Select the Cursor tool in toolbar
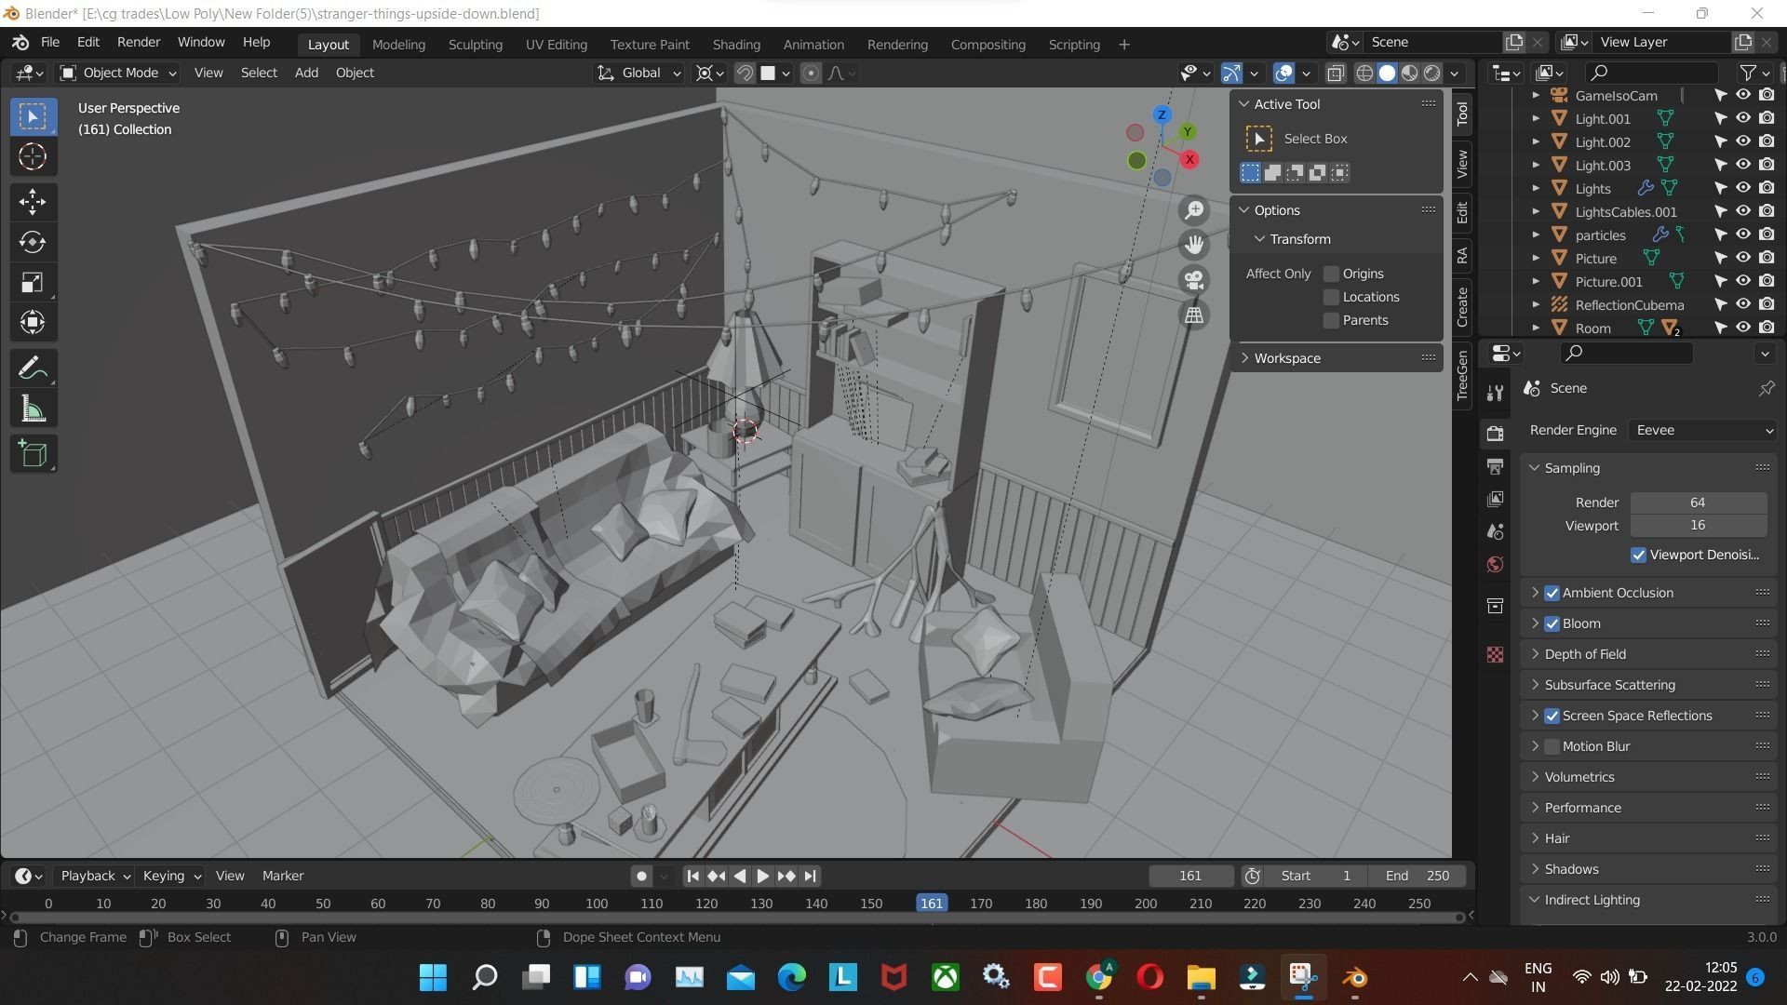The height and width of the screenshot is (1005, 1787). [x=33, y=157]
